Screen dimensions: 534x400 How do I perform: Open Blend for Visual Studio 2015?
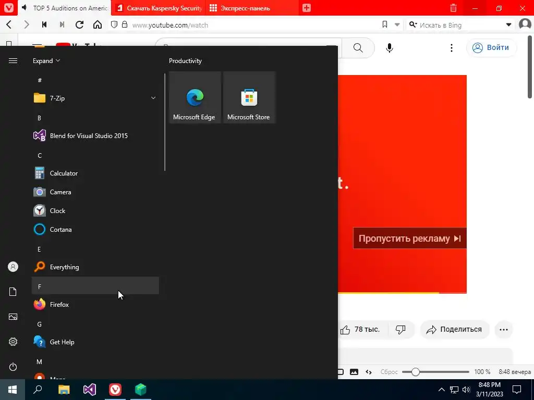[95, 136]
